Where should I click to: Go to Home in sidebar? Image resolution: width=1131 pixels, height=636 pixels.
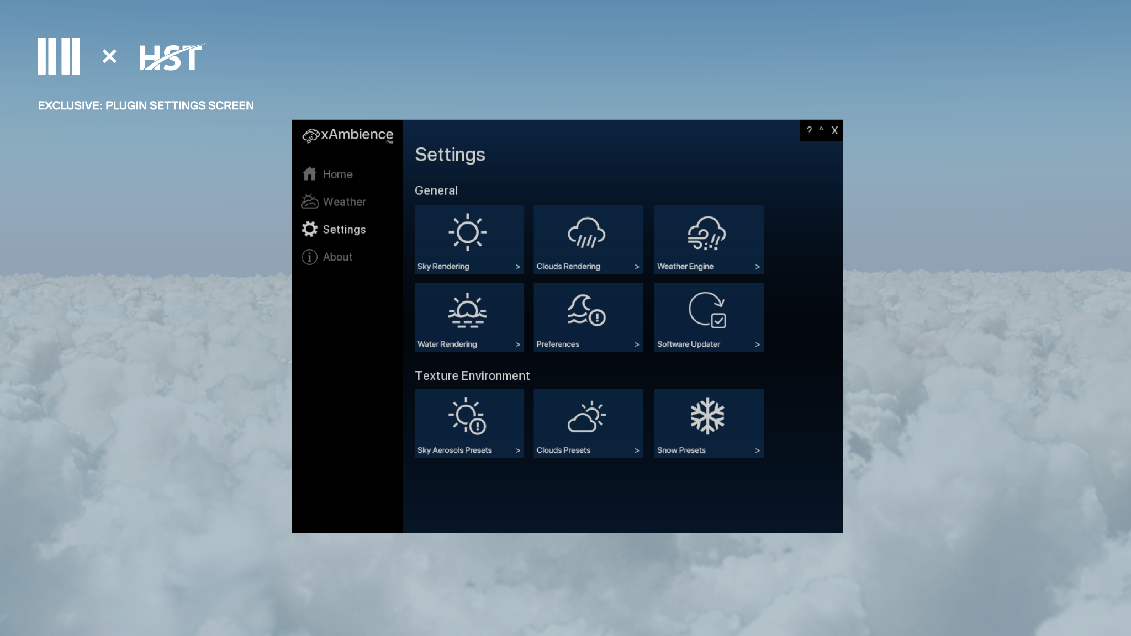337,174
